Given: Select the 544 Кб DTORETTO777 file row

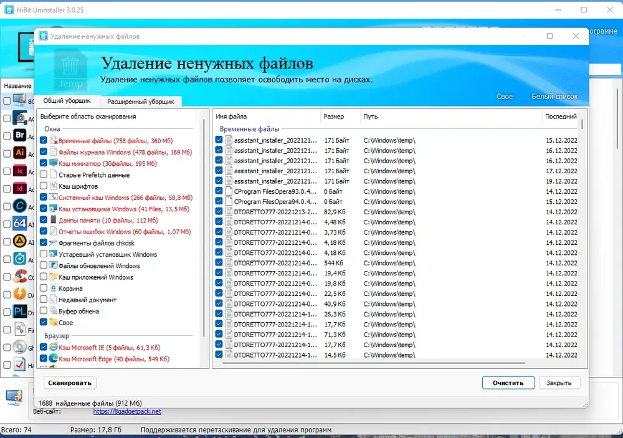Looking at the screenshot, I should click(x=397, y=263).
